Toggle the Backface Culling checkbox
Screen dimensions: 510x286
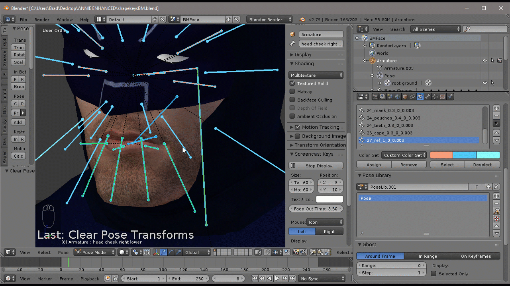tap(292, 100)
